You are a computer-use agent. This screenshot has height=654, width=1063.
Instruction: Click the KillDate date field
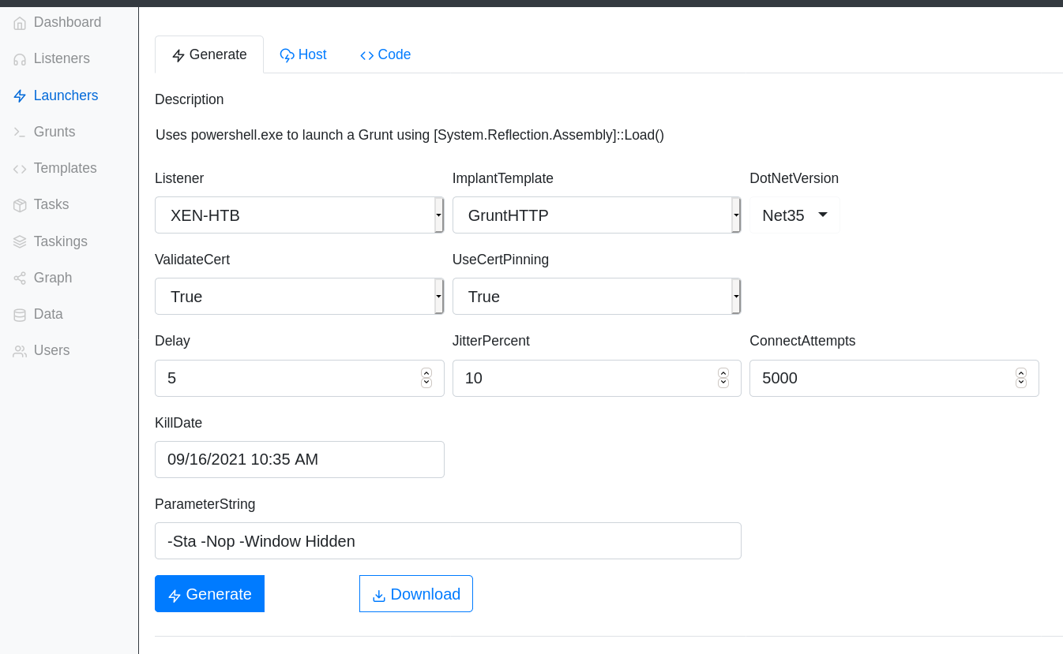pyautogui.click(x=299, y=460)
